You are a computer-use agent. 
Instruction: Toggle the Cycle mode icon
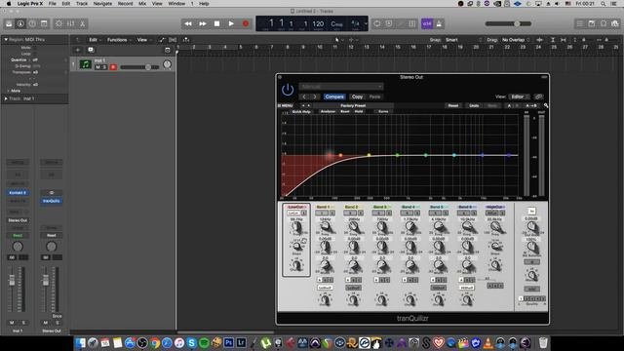click(x=376, y=23)
